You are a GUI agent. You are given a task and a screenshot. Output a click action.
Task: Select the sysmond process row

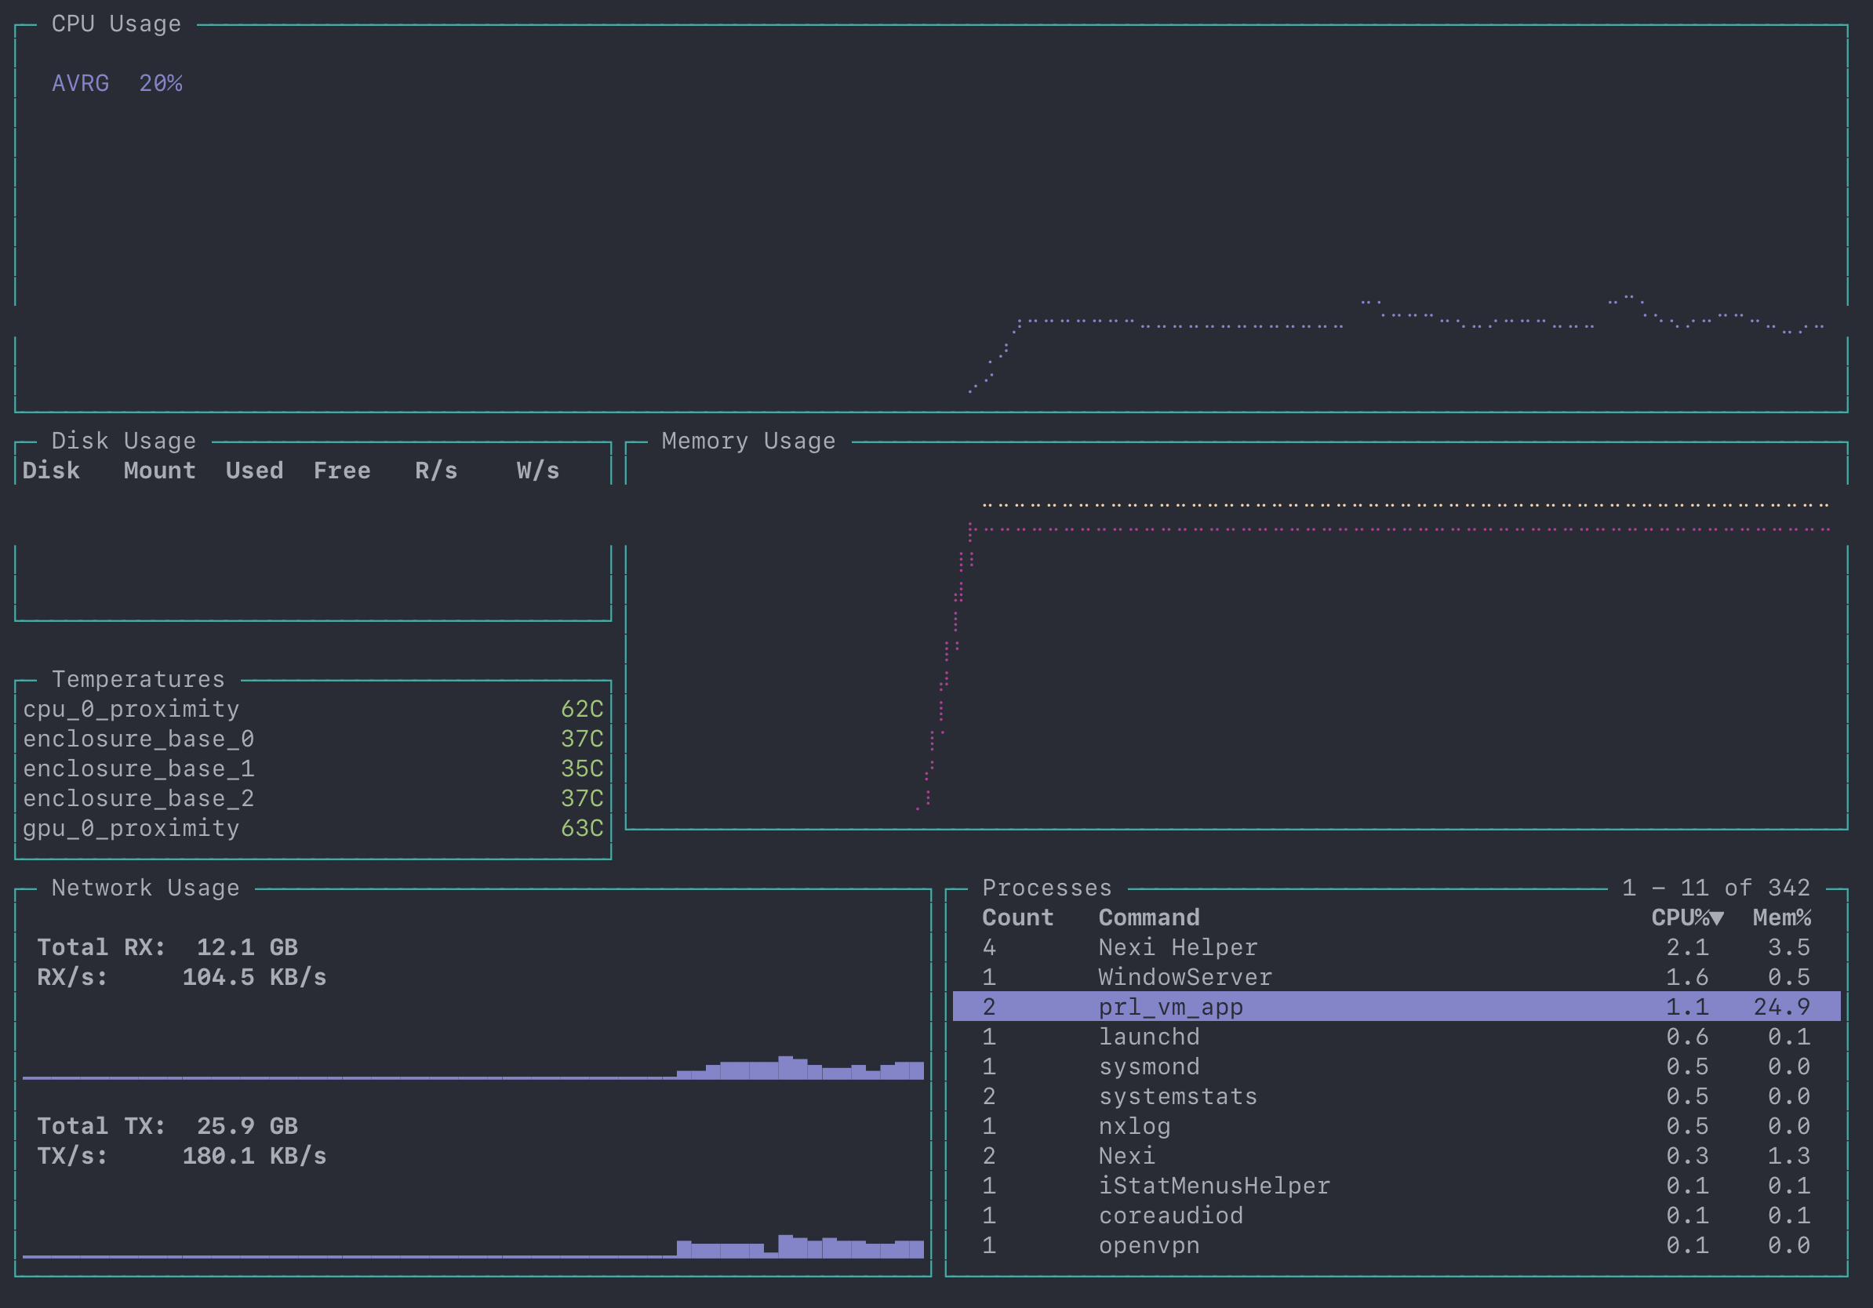pyautogui.click(x=1396, y=1066)
